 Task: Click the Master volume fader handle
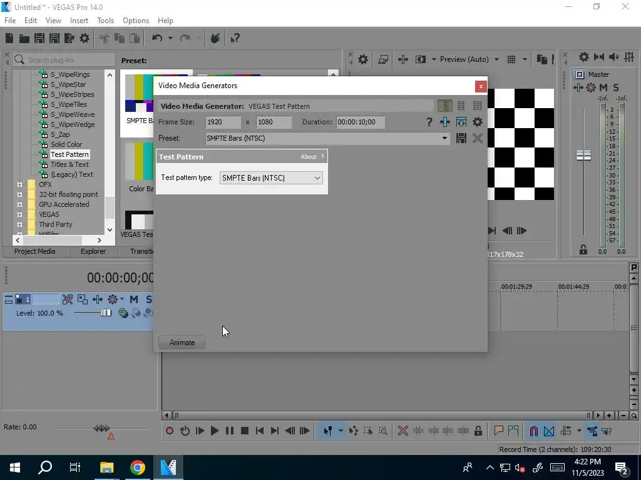(583, 156)
